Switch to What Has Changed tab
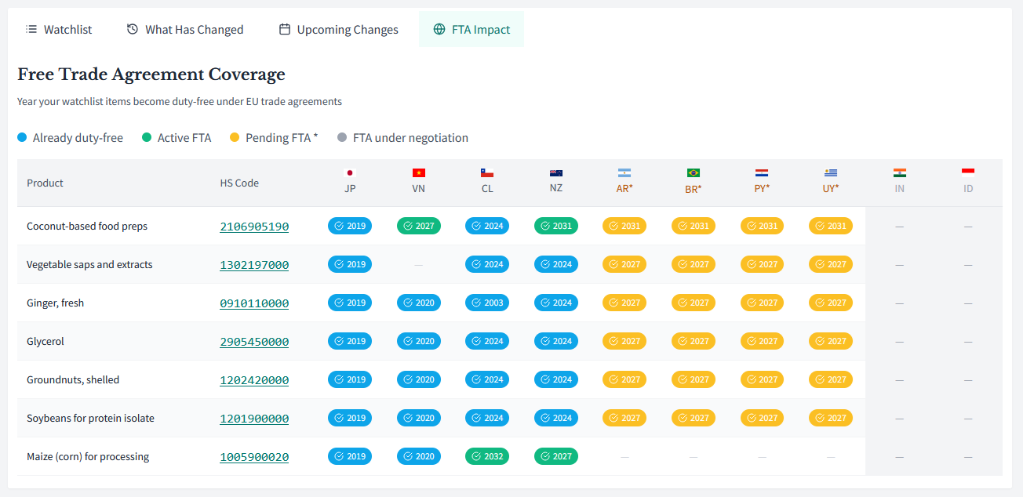The height and width of the screenshot is (497, 1023). point(185,30)
